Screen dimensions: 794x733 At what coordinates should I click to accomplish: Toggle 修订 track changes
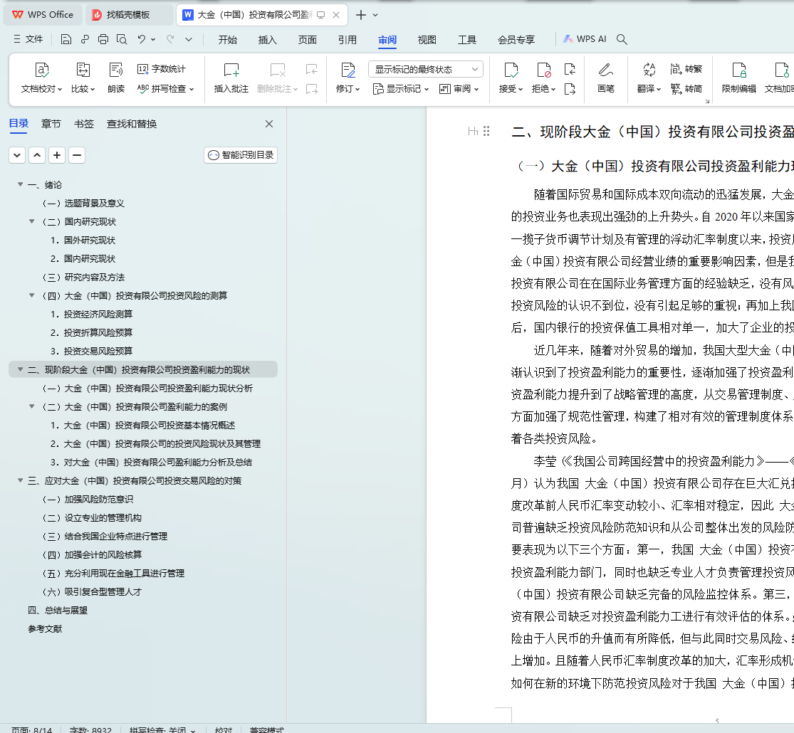point(348,78)
